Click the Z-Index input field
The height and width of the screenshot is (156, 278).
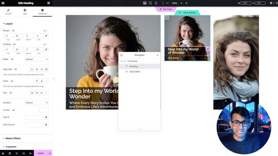(x=43, y=110)
